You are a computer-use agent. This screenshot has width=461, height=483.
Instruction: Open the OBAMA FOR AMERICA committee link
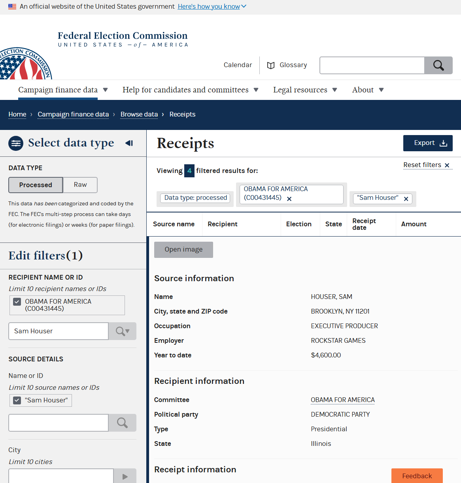343,400
